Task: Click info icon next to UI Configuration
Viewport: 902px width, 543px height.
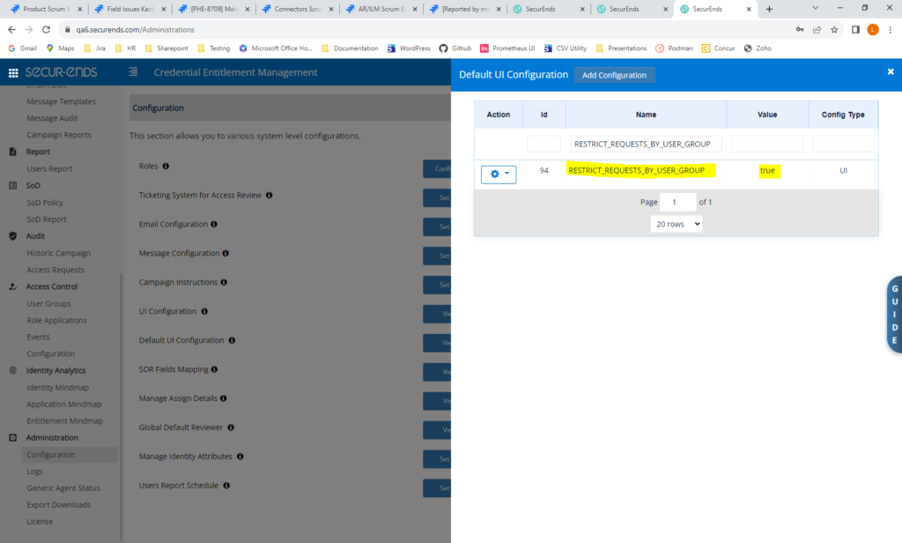Action: 204,311
